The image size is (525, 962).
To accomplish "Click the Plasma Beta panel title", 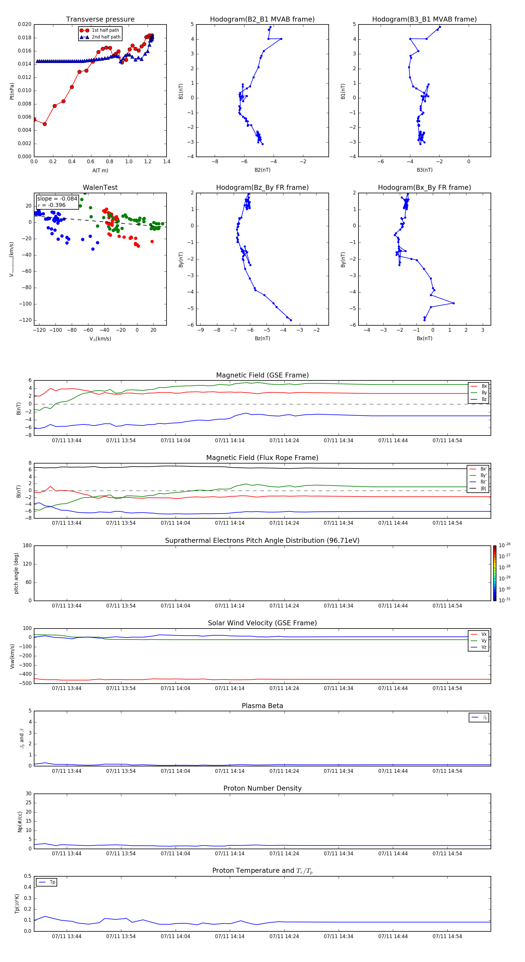I will click(x=262, y=706).
